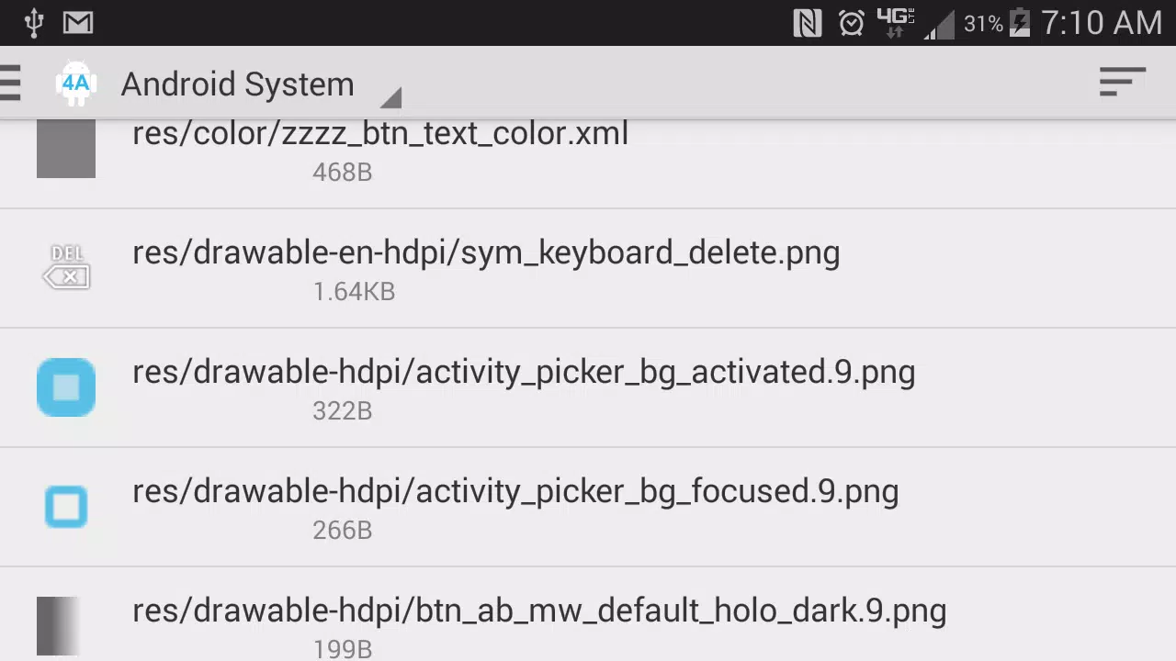Select the Android System title spinner
This screenshot has width=1176, height=661.
click(237, 84)
